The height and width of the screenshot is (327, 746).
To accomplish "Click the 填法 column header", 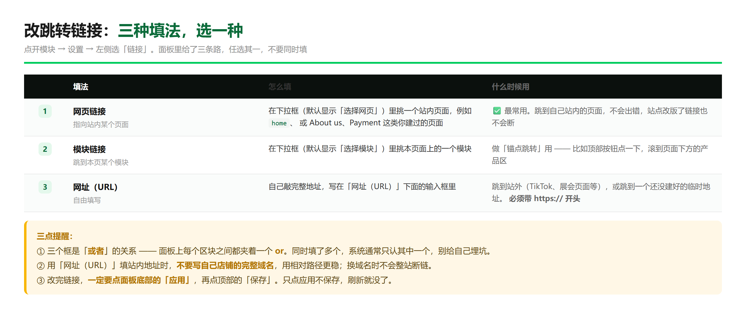I will pos(81,87).
